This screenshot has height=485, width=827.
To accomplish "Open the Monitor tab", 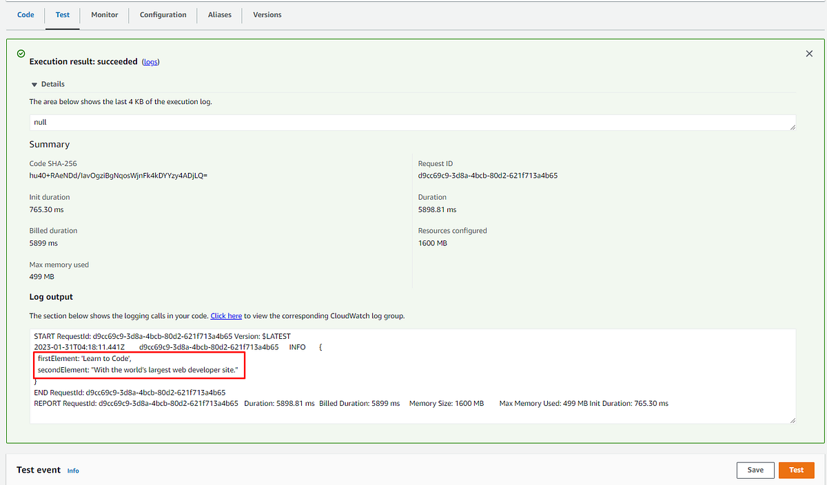I will [104, 14].
